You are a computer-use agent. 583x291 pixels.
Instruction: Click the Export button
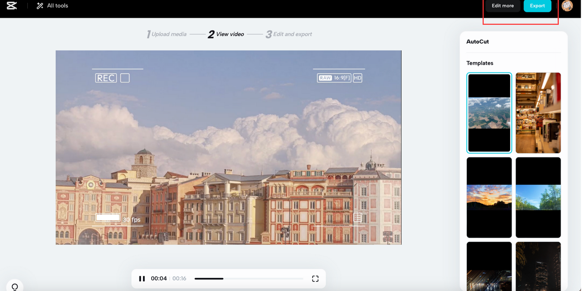click(537, 5)
